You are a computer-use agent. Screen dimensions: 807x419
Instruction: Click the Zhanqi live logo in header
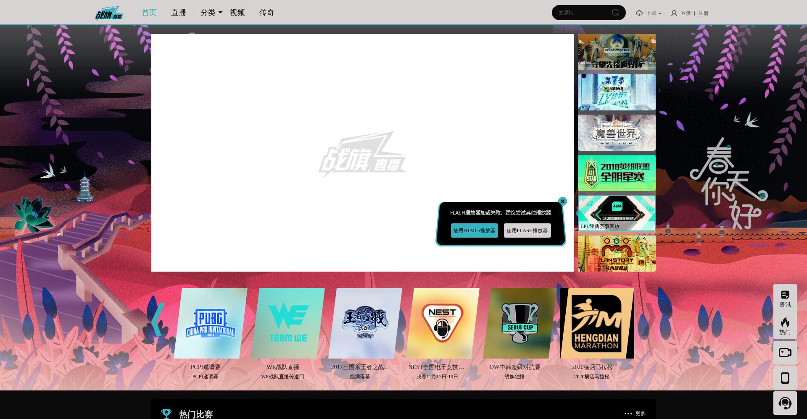coord(109,13)
